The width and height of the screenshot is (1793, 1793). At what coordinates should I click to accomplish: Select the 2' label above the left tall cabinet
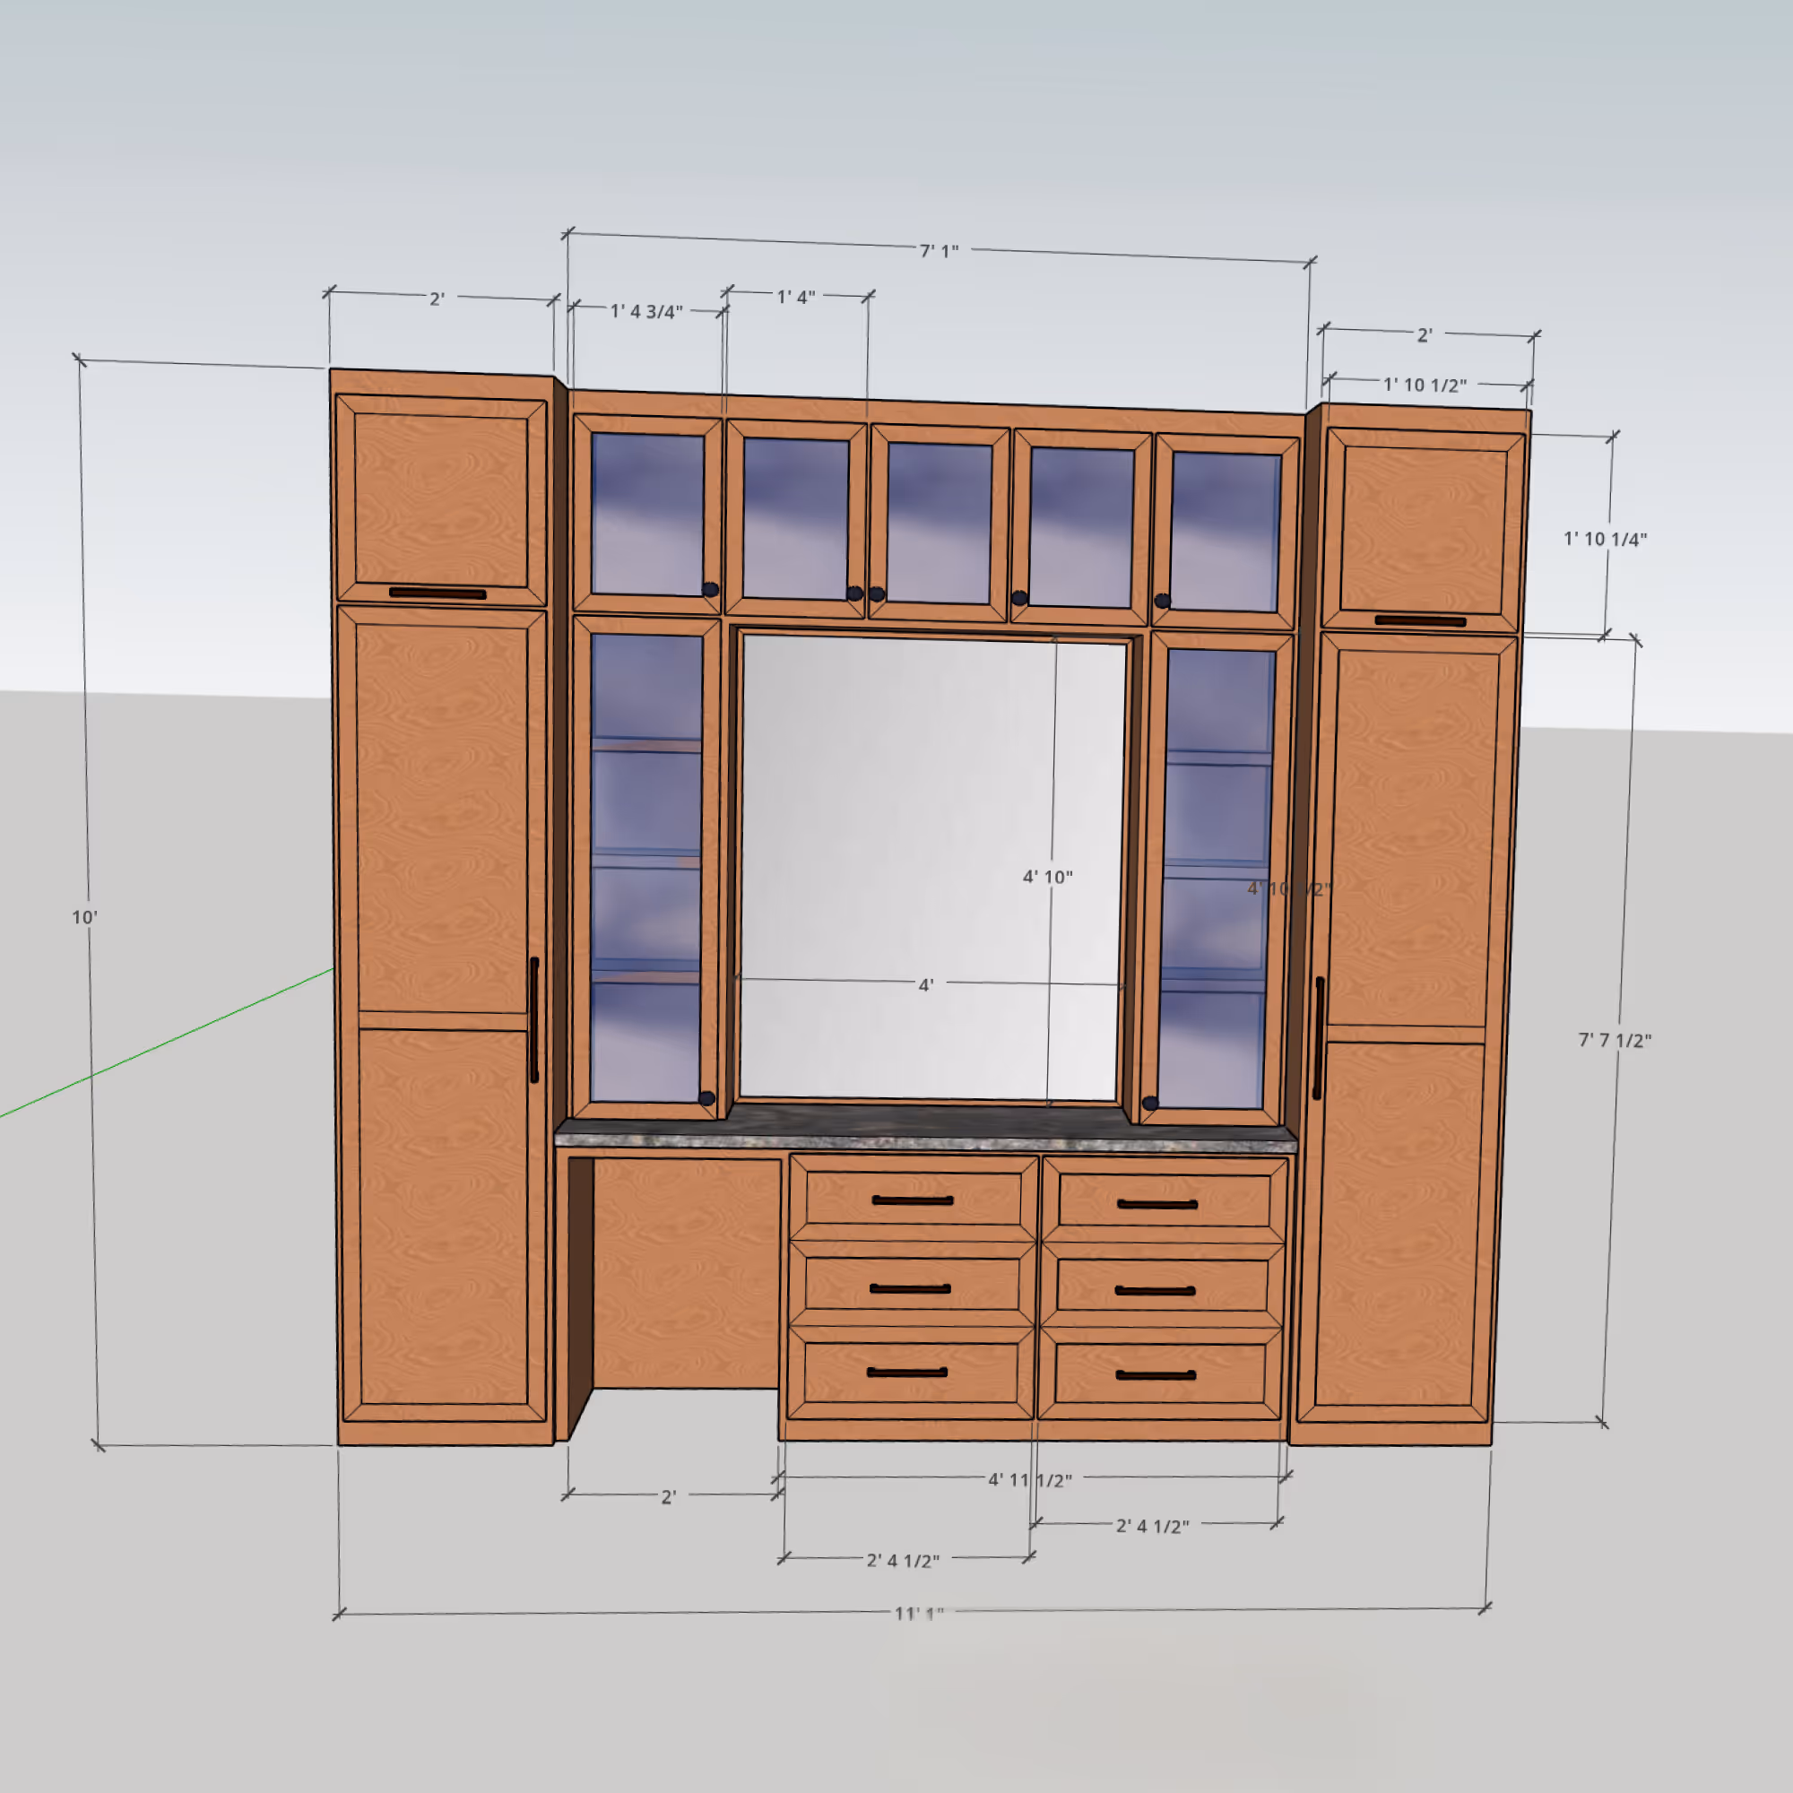click(437, 299)
